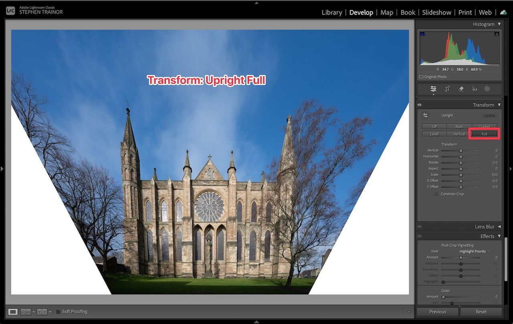513x324 pixels.
Task: Open the Slideshow module
Action: [x=436, y=12]
